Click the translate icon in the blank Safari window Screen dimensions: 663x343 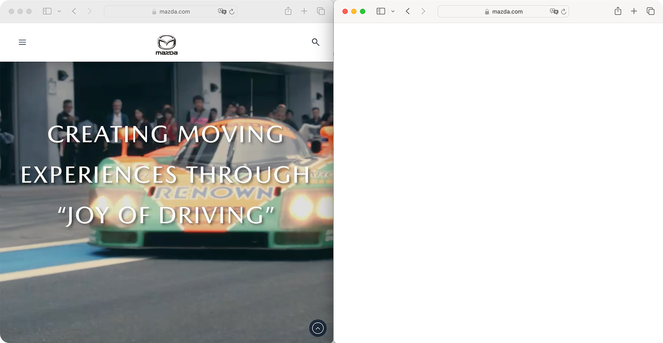pyautogui.click(x=554, y=11)
